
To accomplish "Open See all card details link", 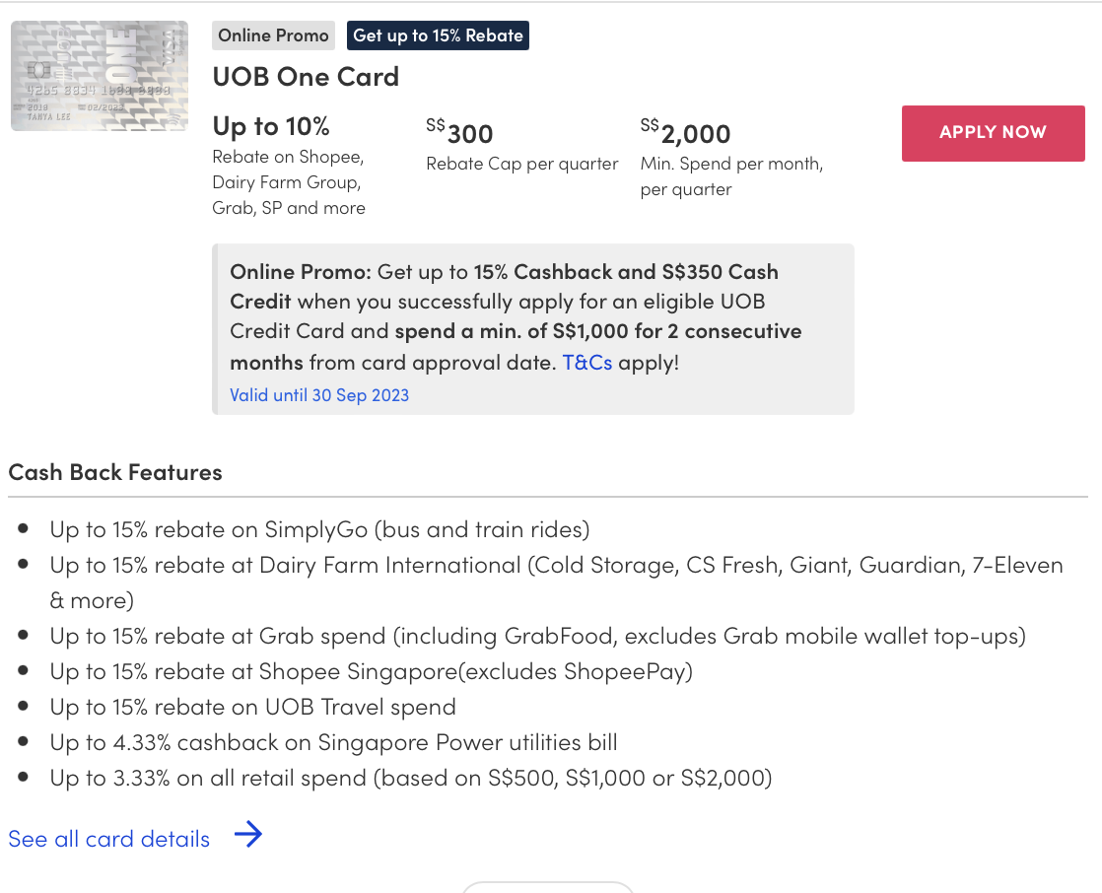I will [109, 839].
